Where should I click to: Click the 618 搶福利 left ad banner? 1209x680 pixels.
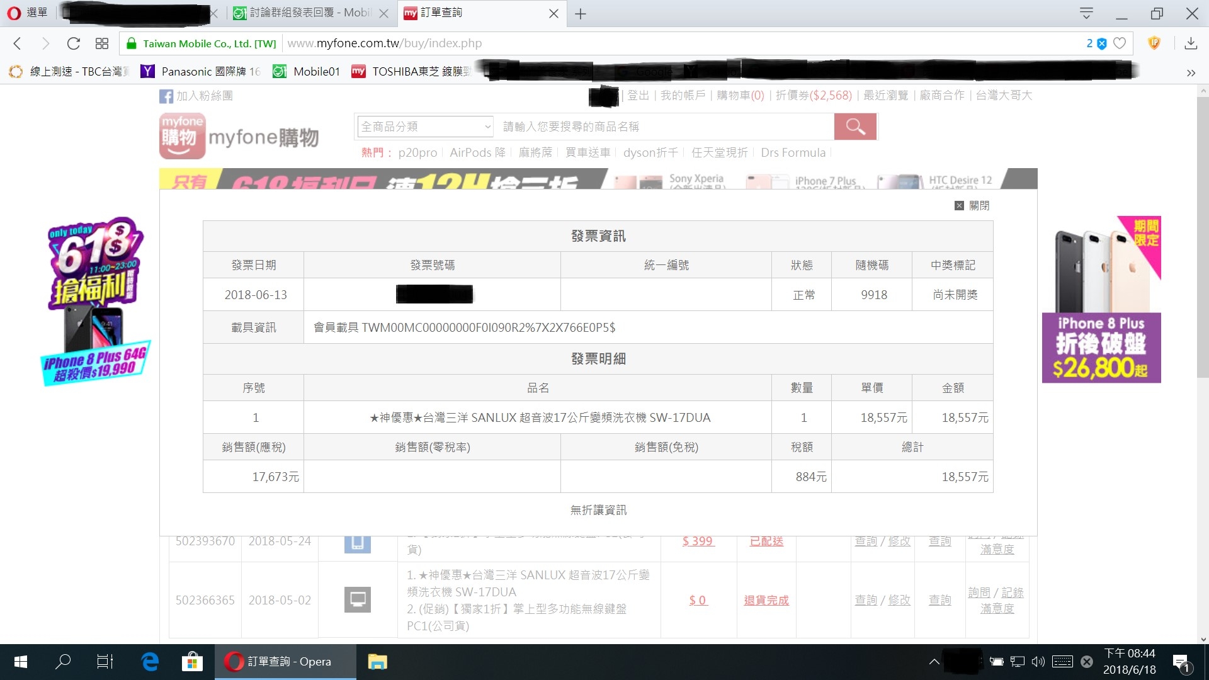[95, 301]
